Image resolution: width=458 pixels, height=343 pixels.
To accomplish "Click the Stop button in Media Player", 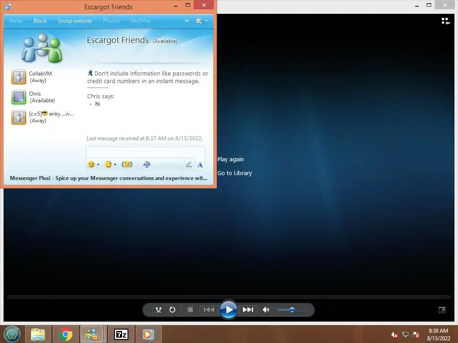I will coord(190,310).
